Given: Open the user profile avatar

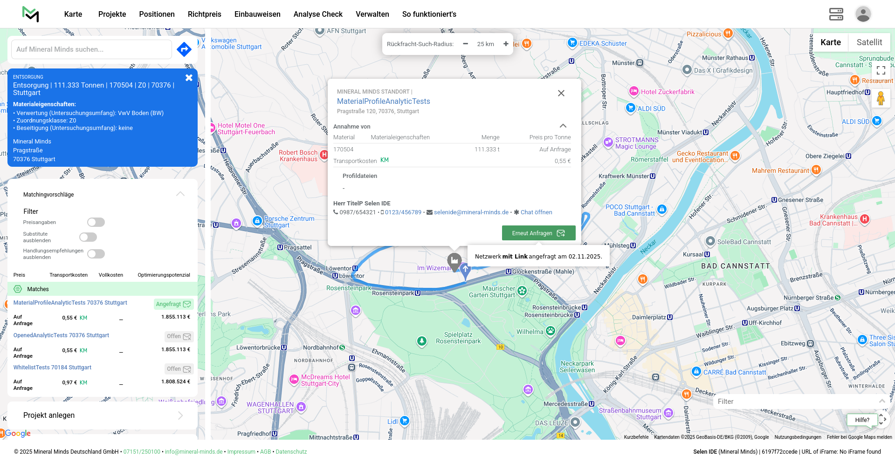Looking at the screenshot, I should pos(863,14).
